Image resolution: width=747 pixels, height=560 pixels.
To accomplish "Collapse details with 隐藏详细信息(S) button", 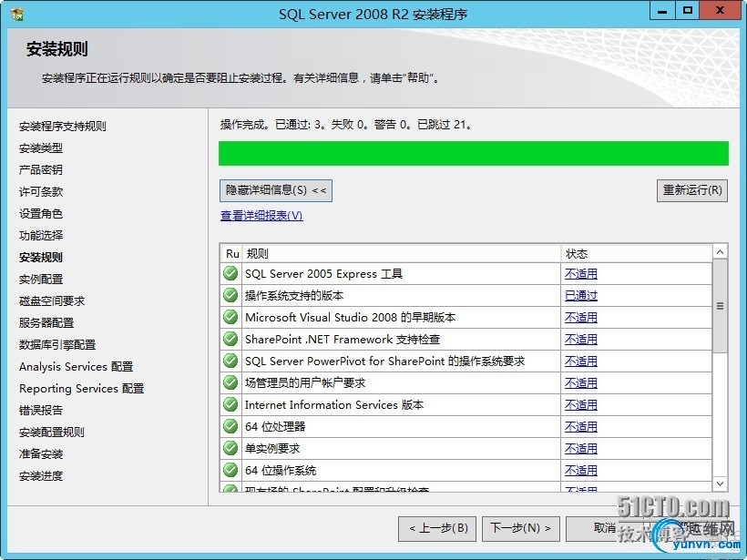I will tap(276, 190).
